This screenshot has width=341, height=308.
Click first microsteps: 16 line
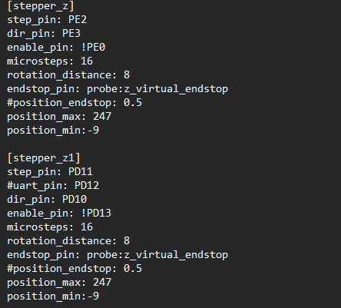[50, 61]
